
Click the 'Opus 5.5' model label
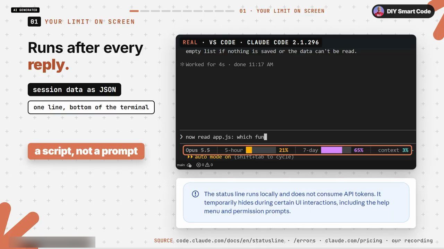pos(198,150)
